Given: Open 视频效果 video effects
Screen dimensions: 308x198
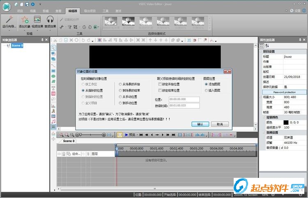Looking at the screenshot, I should 37,19.
